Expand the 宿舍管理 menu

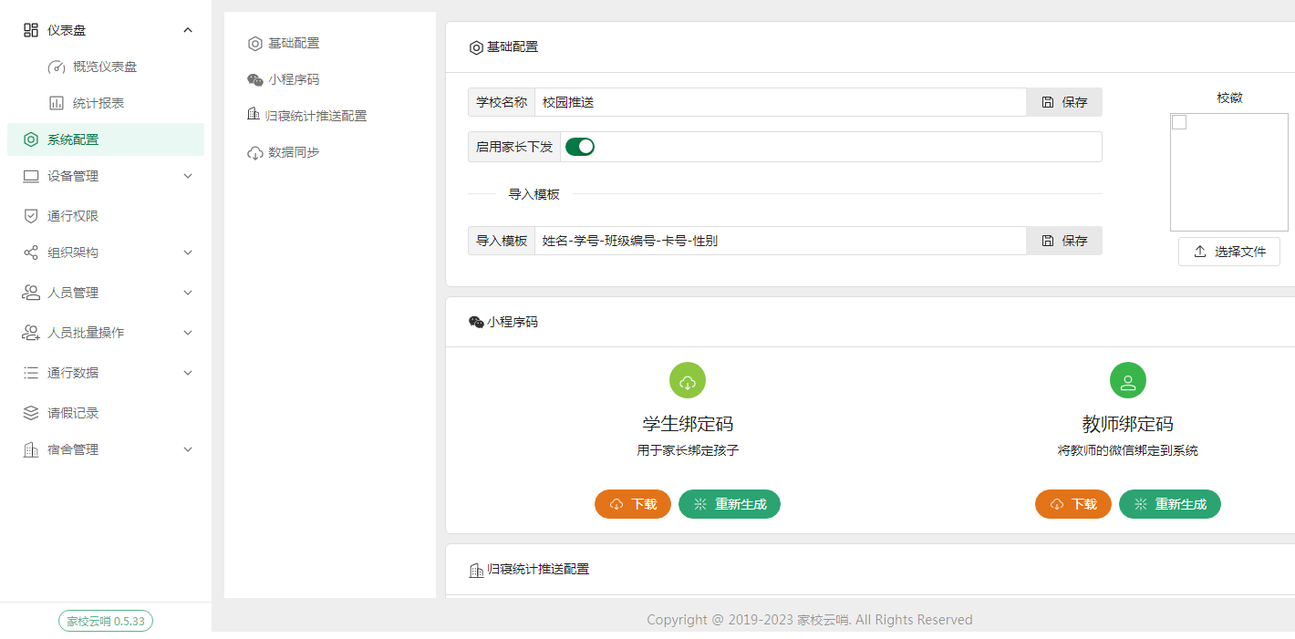coord(188,449)
